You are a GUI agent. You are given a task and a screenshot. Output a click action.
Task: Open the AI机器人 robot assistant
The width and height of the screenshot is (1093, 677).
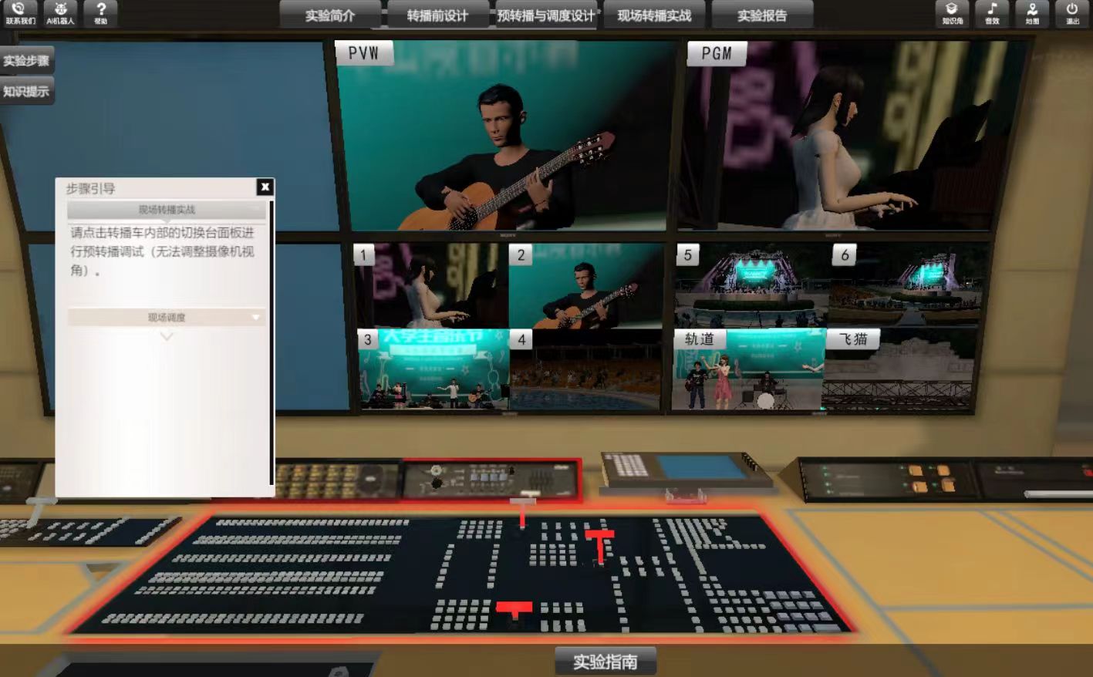pyautogui.click(x=60, y=12)
